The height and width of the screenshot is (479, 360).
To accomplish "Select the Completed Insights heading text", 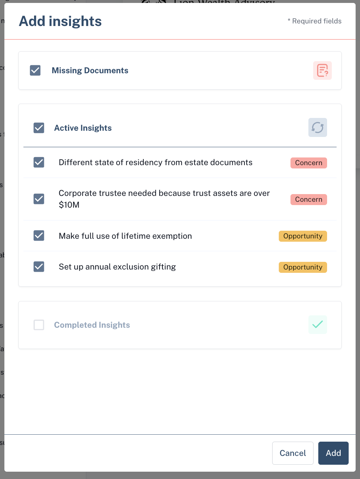I will [x=92, y=325].
